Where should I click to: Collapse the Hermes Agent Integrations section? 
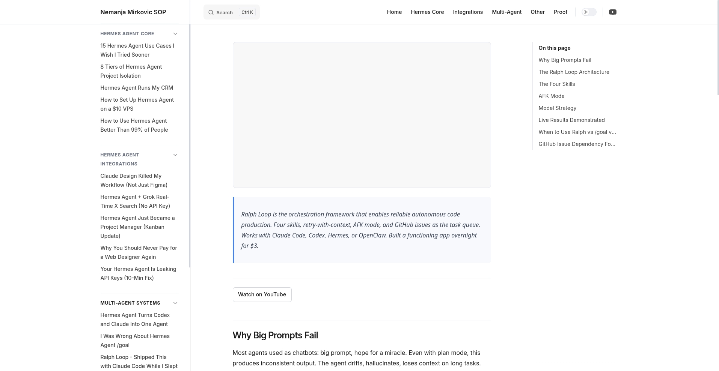click(x=175, y=155)
